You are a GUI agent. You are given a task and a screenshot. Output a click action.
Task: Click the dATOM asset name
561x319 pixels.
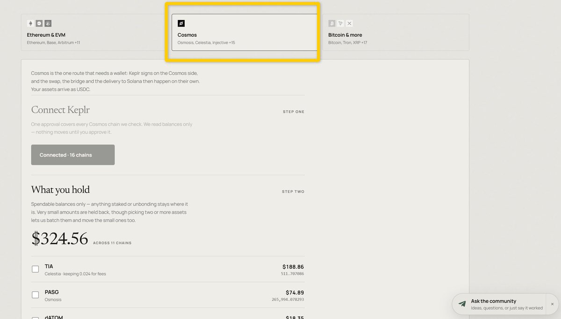(x=54, y=317)
